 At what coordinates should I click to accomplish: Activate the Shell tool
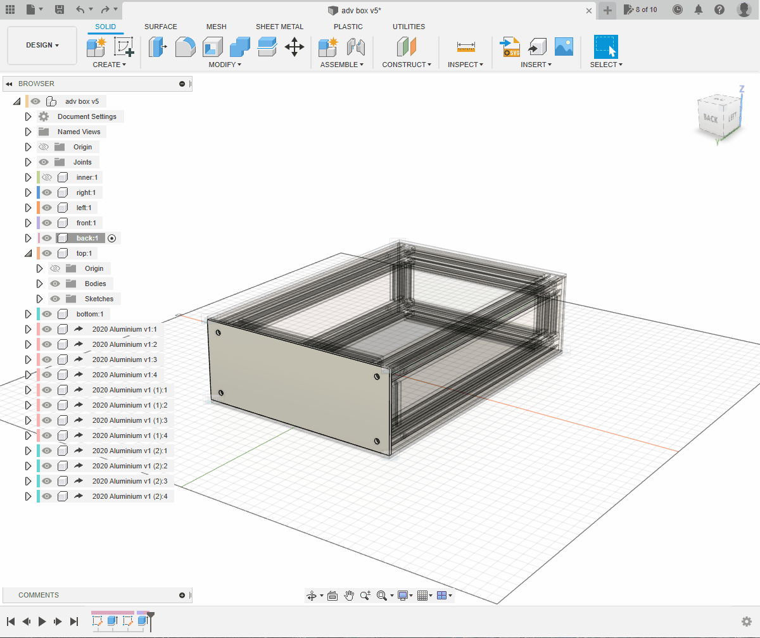212,47
